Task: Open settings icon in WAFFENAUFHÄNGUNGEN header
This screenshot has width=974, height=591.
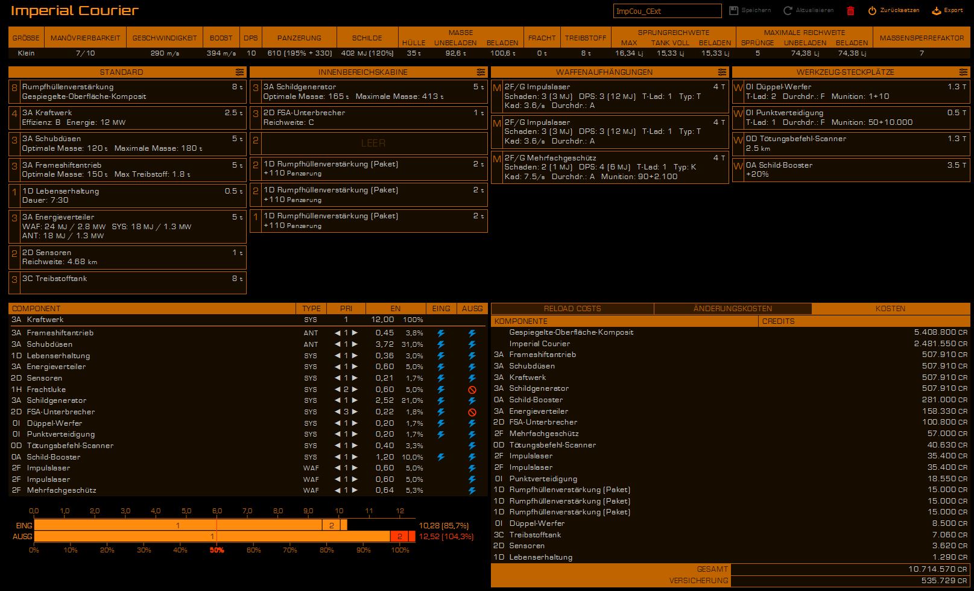Action: tap(722, 72)
